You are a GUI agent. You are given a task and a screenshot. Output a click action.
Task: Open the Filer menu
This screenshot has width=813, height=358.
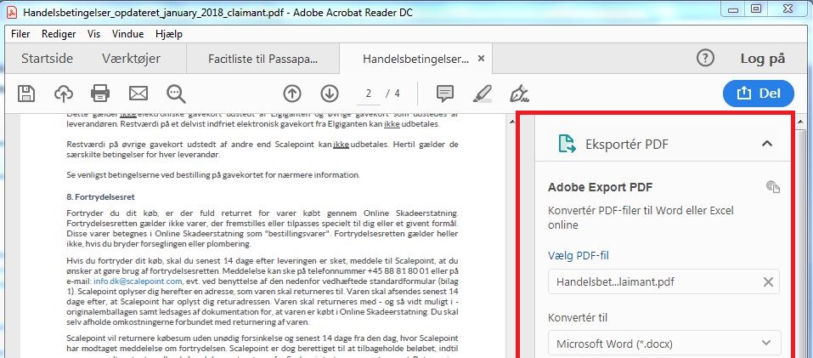click(x=20, y=34)
